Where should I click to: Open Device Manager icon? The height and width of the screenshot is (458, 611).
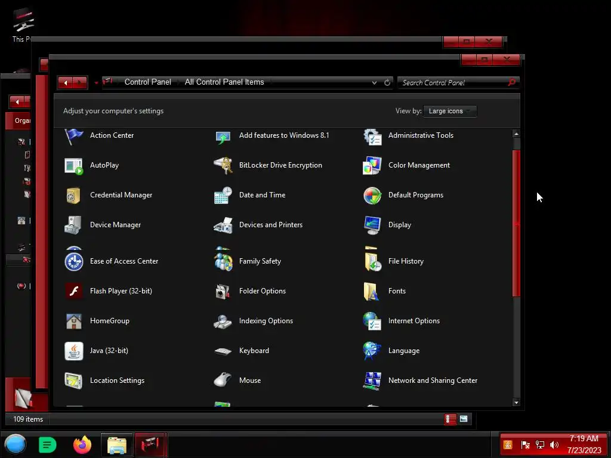pos(73,225)
